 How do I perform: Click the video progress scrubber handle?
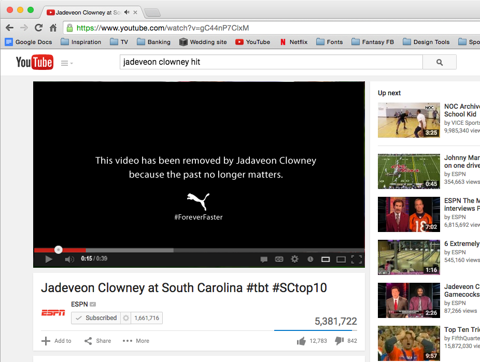click(58, 250)
